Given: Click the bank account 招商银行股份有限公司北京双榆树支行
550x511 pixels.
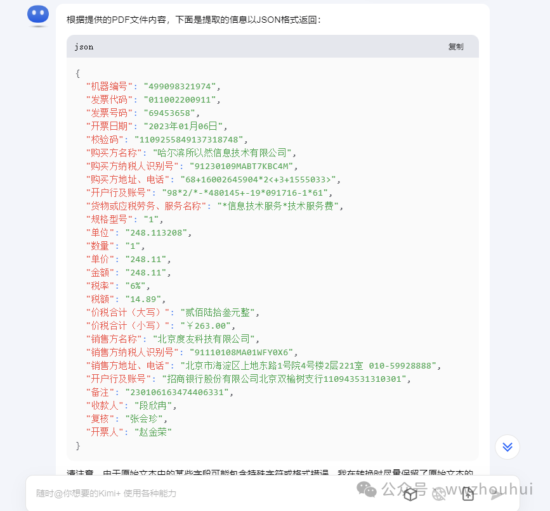Looking at the screenshot, I should 245,379.
